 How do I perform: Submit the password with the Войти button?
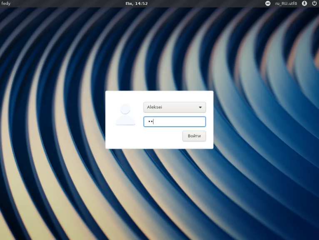click(194, 136)
